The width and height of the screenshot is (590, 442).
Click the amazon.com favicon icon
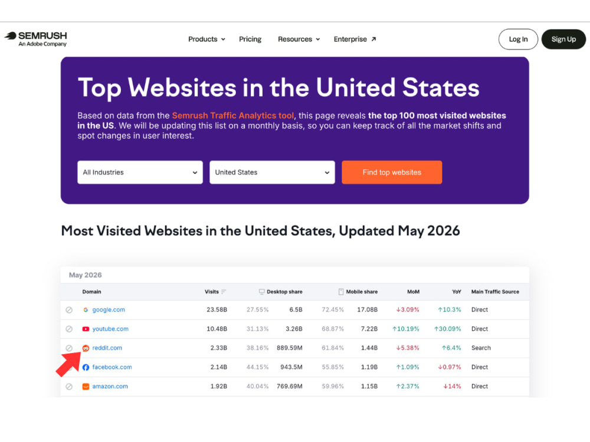86,387
